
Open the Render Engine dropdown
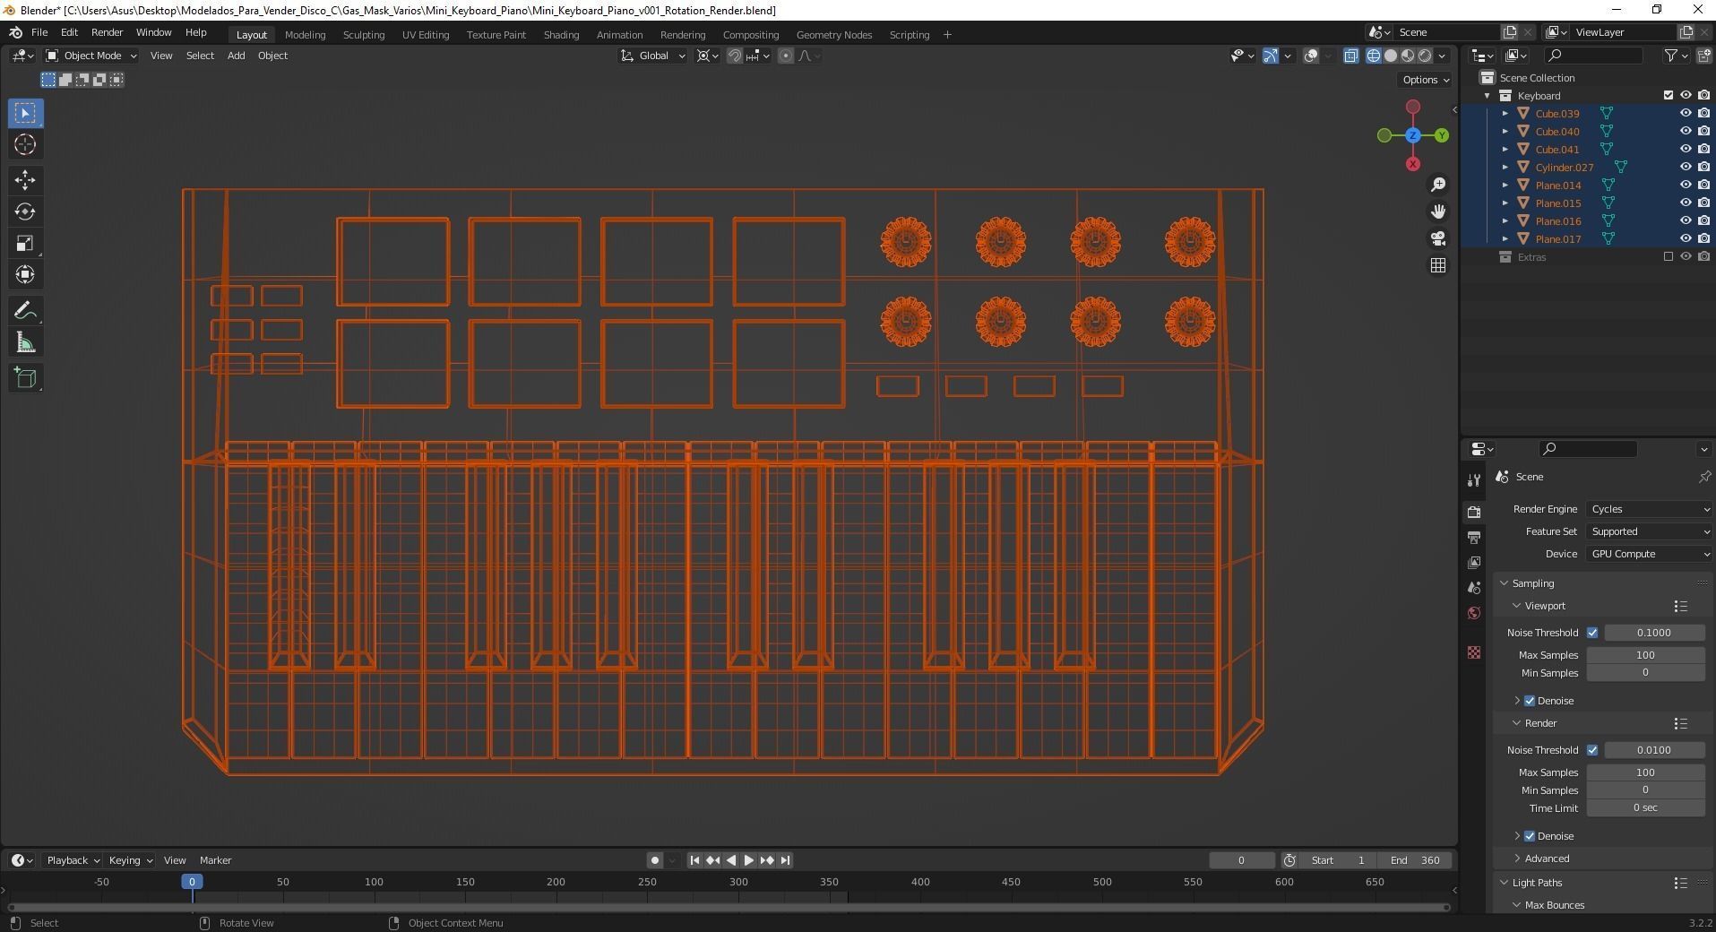click(1650, 509)
